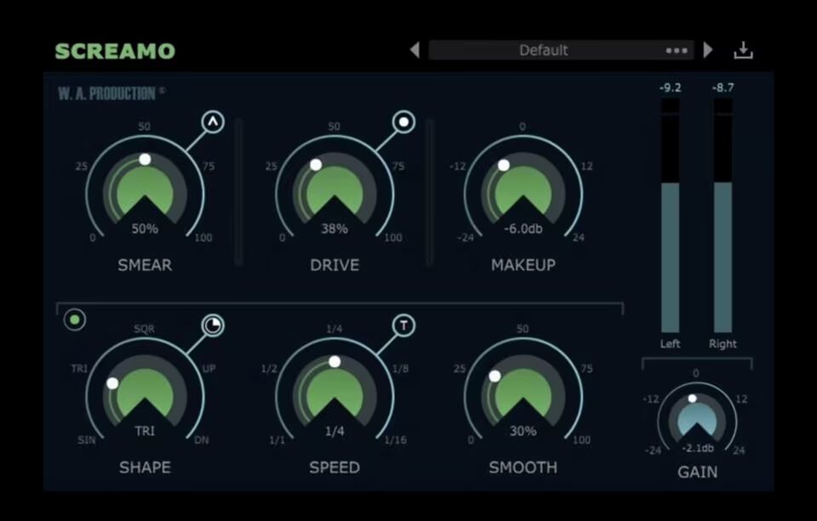Toggle the green LFO power button
817x521 pixels.
[75, 320]
